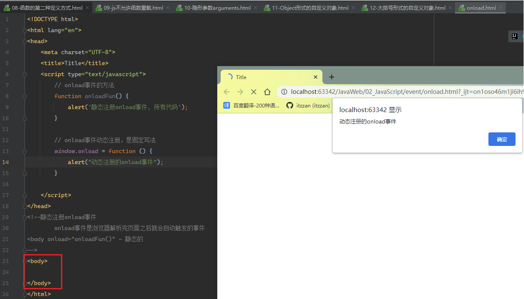
Task: Close the onload.html editor tab
Action: coord(501,8)
